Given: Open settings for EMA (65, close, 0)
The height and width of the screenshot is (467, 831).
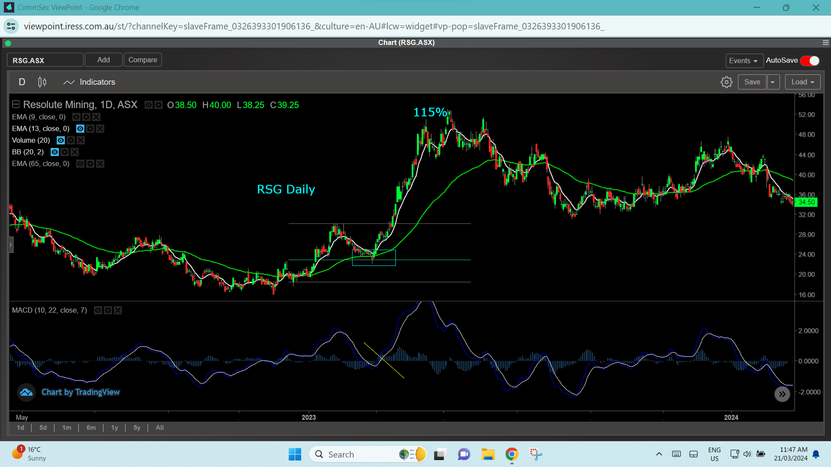Looking at the screenshot, I should pos(90,164).
